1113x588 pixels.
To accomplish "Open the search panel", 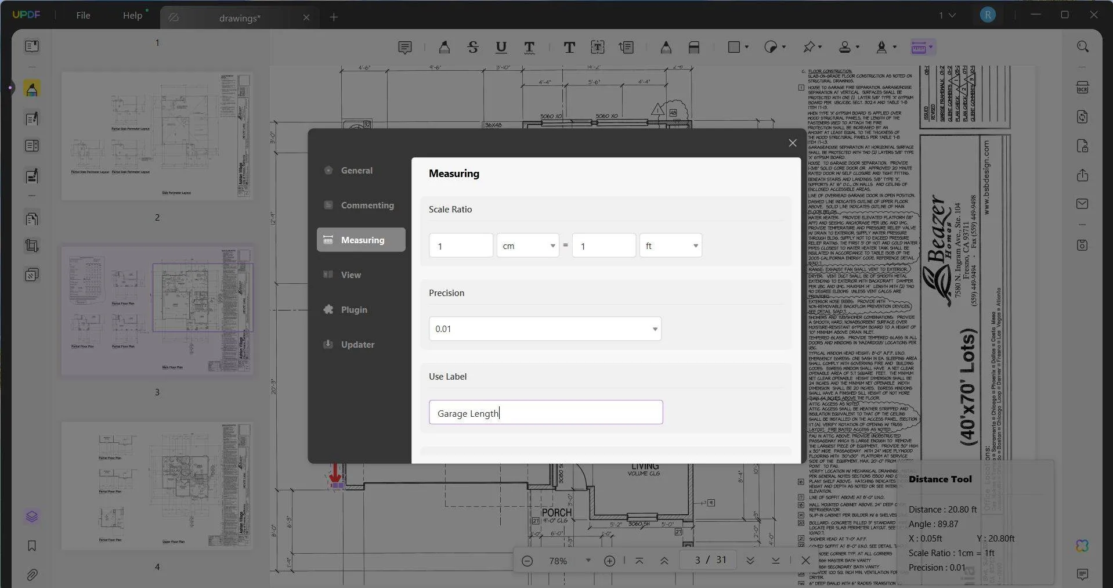I will pyautogui.click(x=1082, y=47).
